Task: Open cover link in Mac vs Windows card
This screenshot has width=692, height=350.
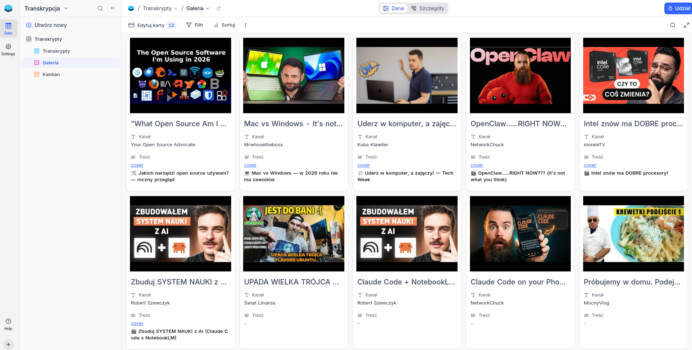Action: (x=250, y=165)
